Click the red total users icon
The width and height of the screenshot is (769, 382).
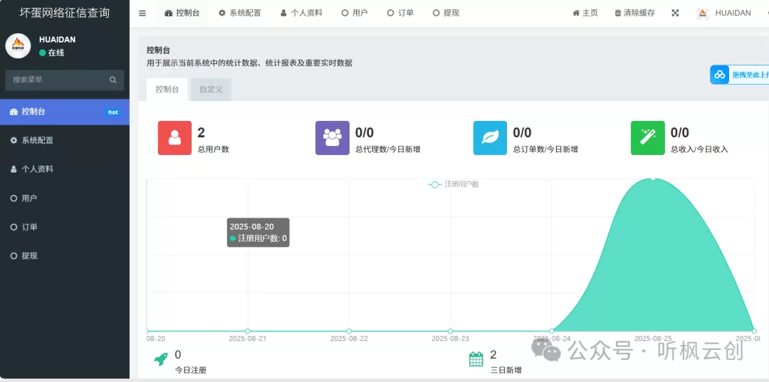coord(174,138)
